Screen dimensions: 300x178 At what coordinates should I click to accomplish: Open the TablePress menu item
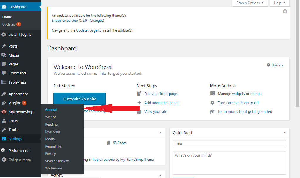point(21,82)
